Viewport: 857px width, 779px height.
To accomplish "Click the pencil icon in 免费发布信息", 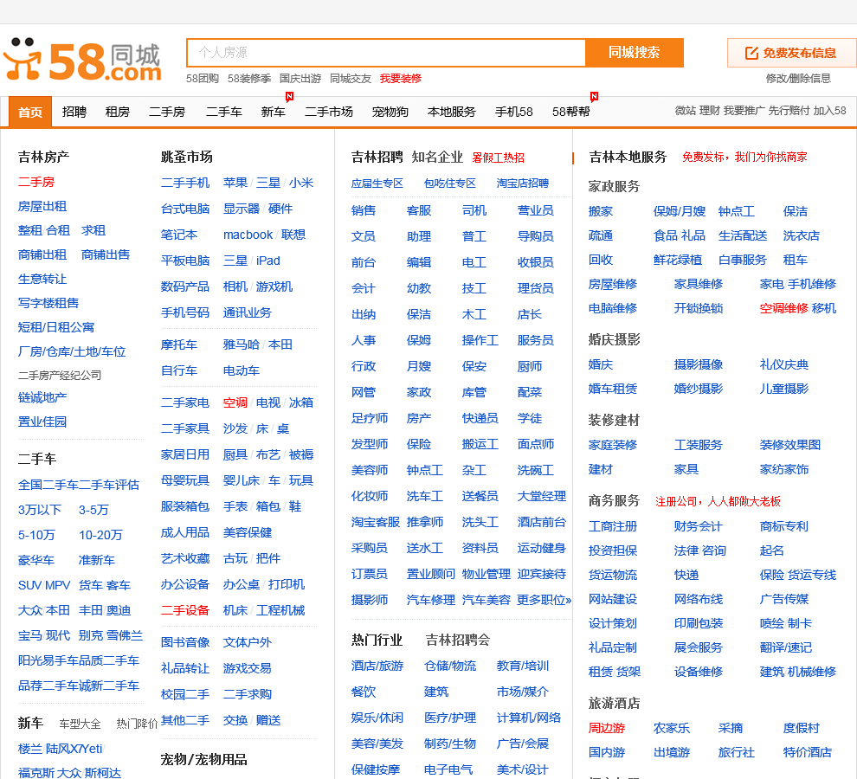I will coord(751,53).
